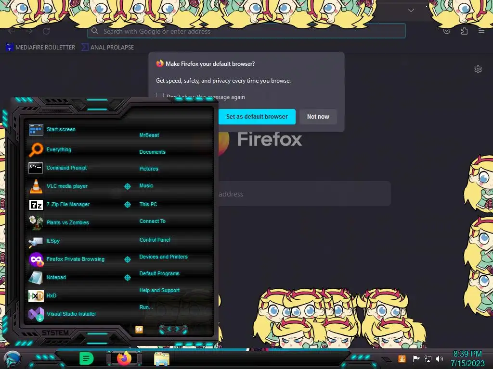
Task: Open Music from the start menu
Action: 146,186
